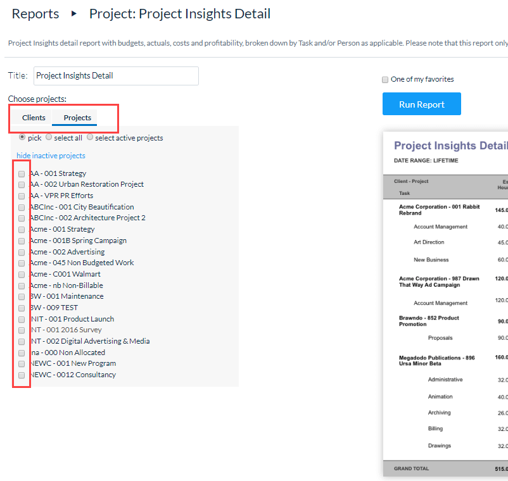Enable the "One of my favorites" checkbox
The image size is (508, 481).
[x=385, y=79]
